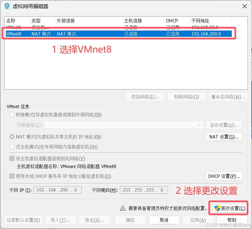Open NAT 设置(S)... dialog
Viewport: 252px width, 229px height.
pos(224,137)
